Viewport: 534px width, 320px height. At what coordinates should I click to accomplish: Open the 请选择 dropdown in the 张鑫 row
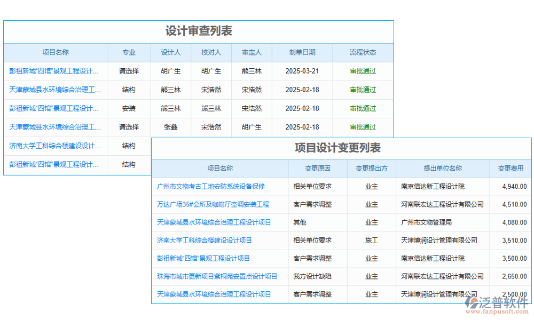(x=128, y=127)
